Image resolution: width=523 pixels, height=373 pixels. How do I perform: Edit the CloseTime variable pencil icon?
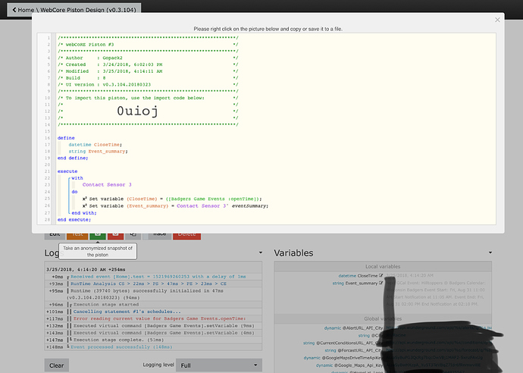point(381,275)
